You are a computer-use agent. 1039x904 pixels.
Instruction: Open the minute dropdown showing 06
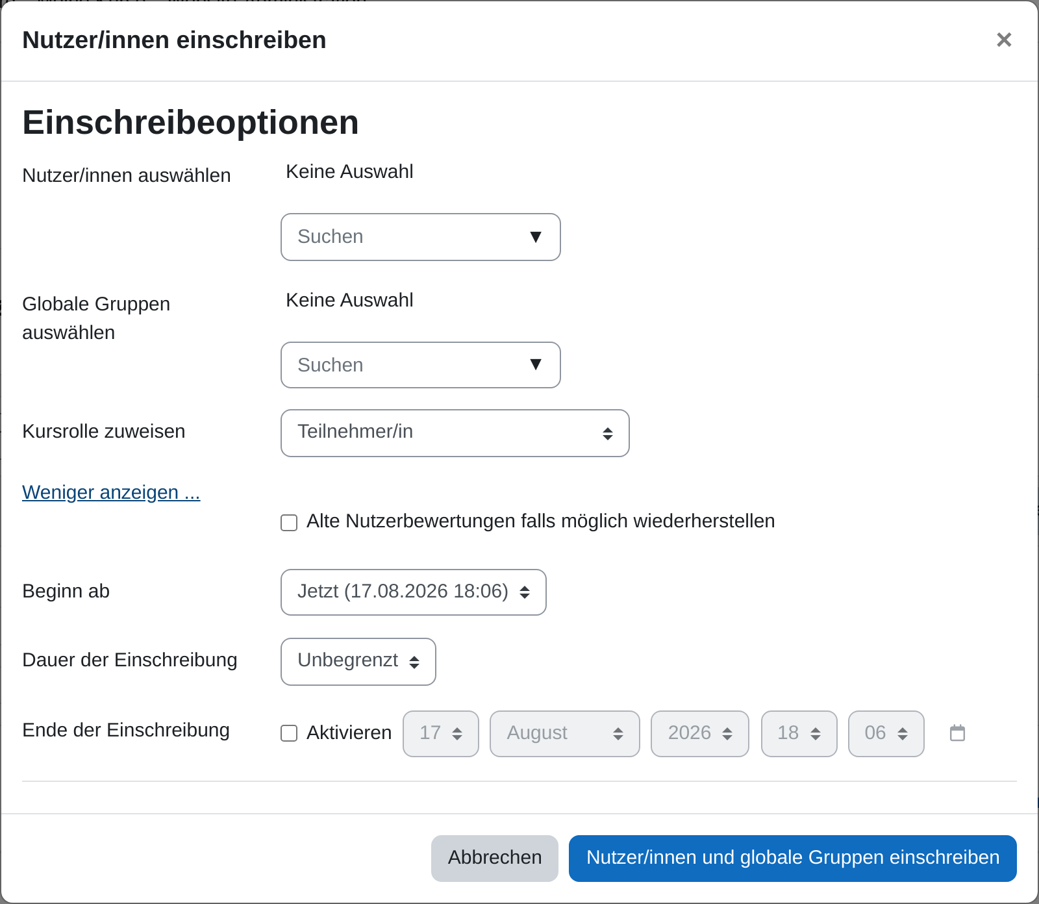pyautogui.click(x=886, y=734)
